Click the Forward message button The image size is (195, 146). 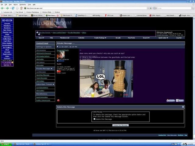171,100
